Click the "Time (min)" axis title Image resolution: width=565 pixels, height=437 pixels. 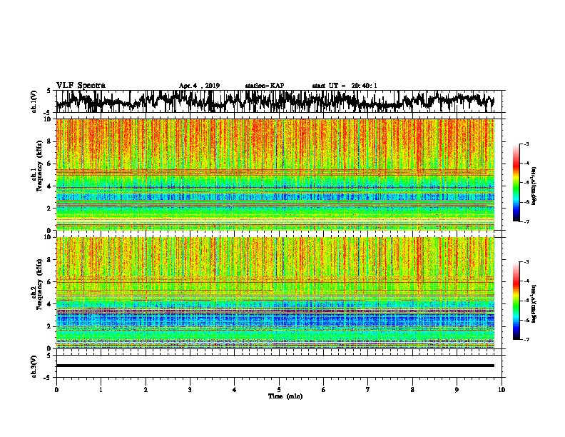(x=285, y=396)
